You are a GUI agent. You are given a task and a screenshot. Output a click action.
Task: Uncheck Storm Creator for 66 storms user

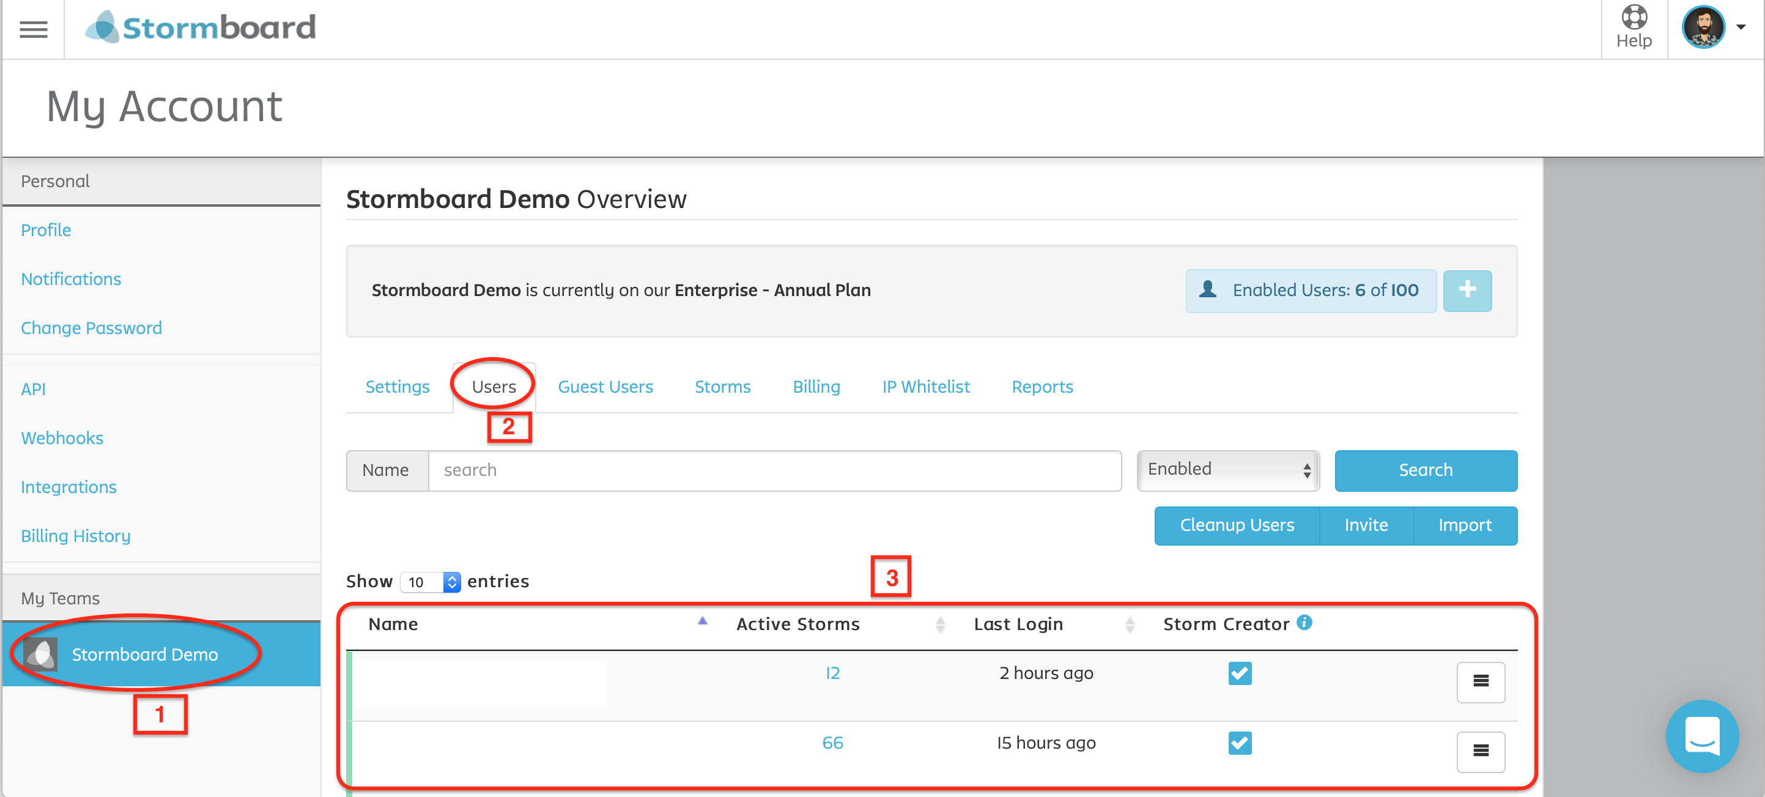coord(1240,743)
